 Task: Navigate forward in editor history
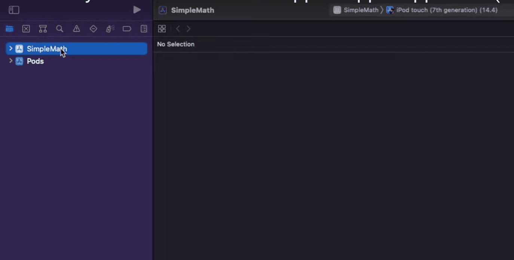[x=188, y=28]
